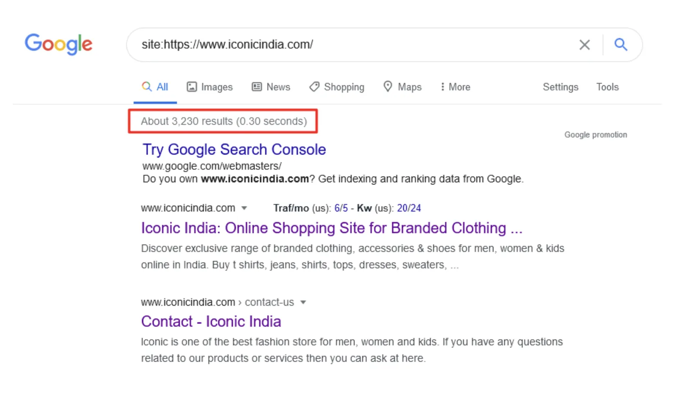Click Traf/mo value 6/5
The image size is (696, 394).
click(341, 208)
